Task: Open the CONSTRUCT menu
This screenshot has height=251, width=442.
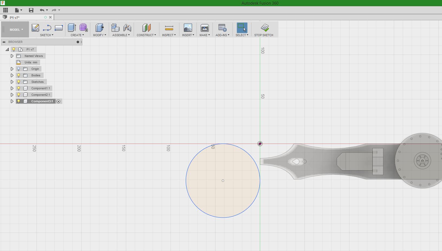Action: (x=146, y=35)
